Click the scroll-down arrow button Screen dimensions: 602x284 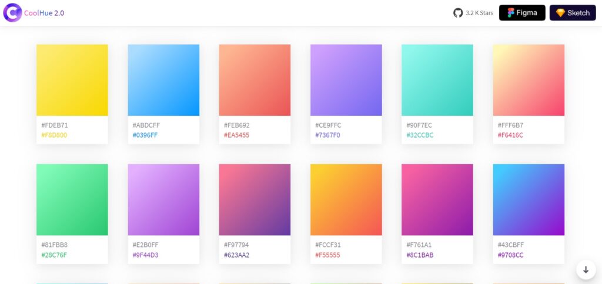tap(586, 270)
